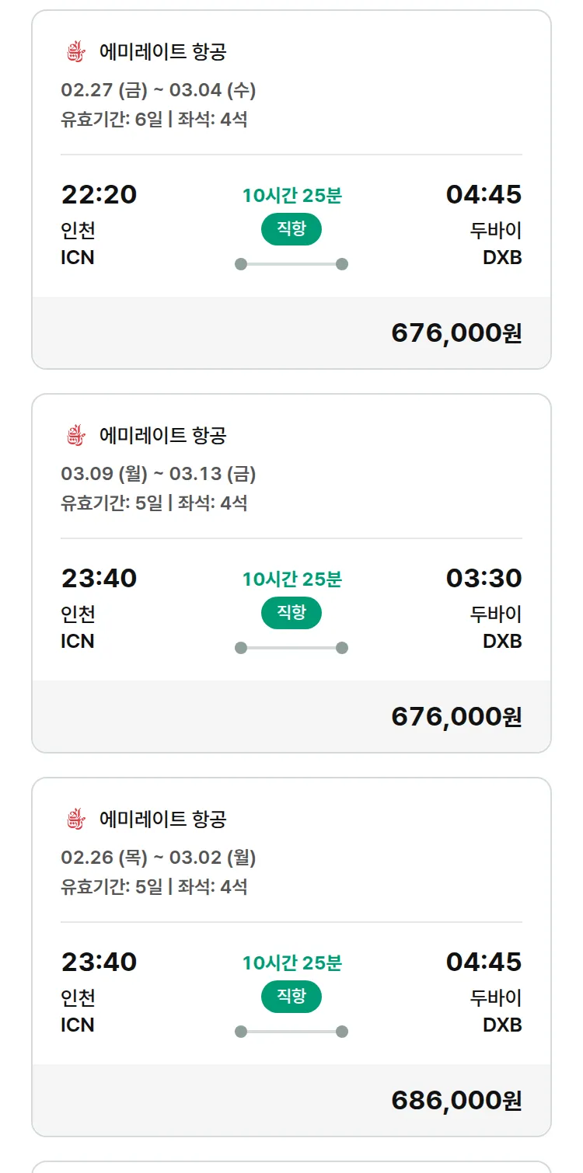Select the 686,000원 price
Viewport: 583px width, 1173px height.
pos(456,1100)
